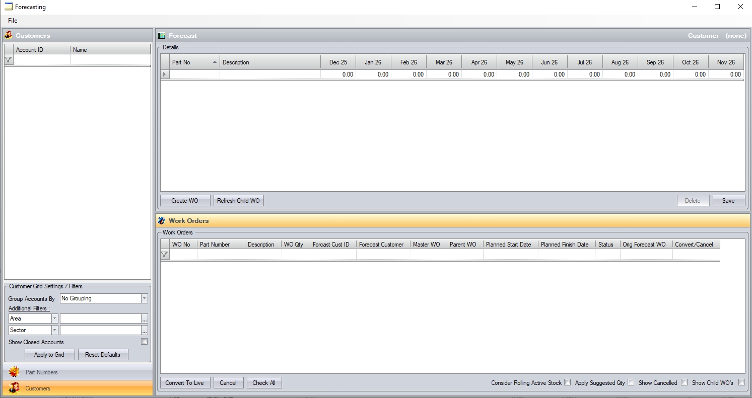
Task: Sort the Details grid by the Part No header
Action: click(x=194, y=62)
